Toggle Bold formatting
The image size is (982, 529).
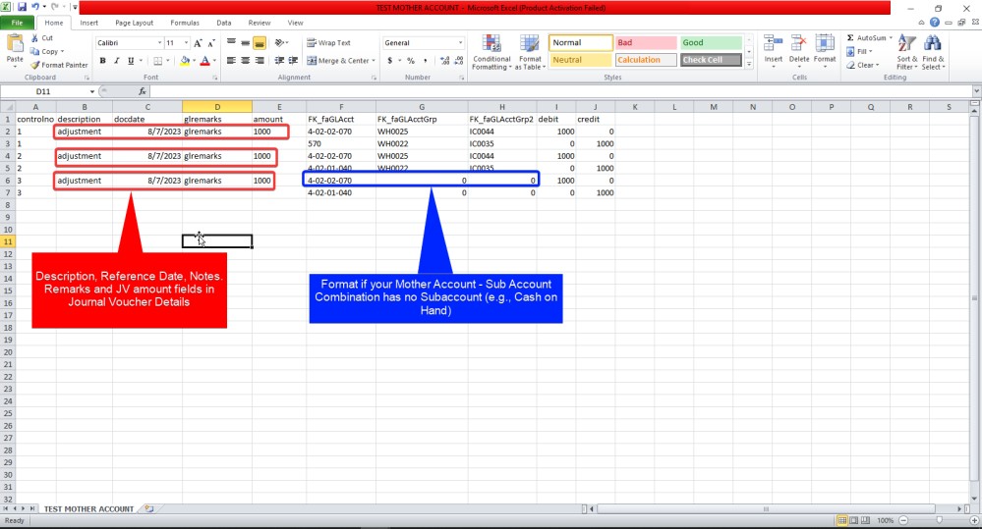(102, 61)
